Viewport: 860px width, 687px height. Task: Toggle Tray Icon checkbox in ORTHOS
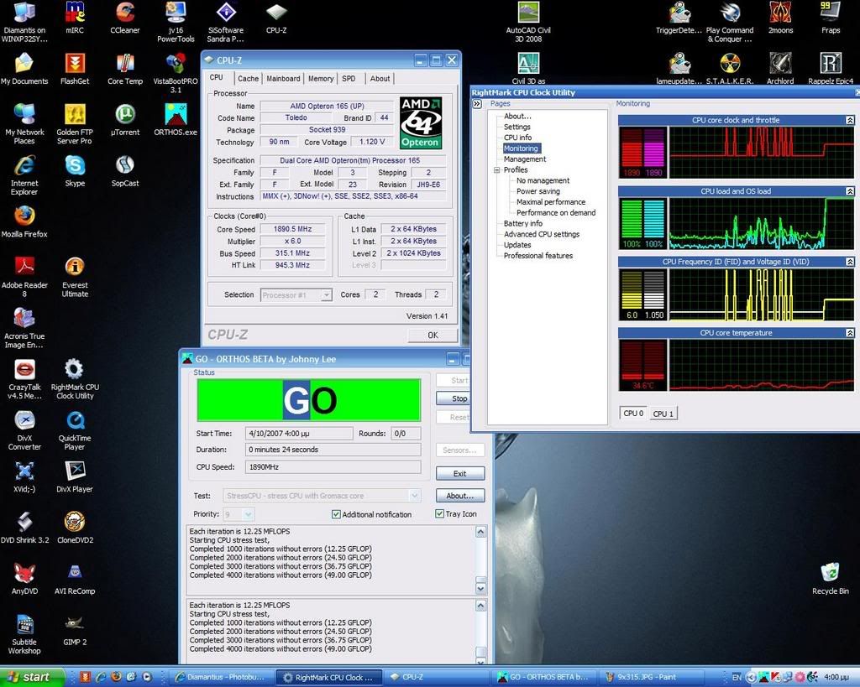pyautogui.click(x=439, y=514)
